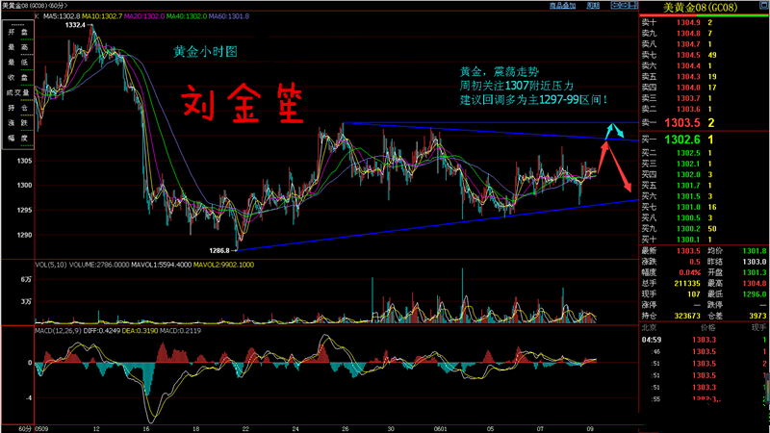This screenshot has width=770, height=433.
Task: Click the 0509 date label on time axis
Action: coord(41,429)
